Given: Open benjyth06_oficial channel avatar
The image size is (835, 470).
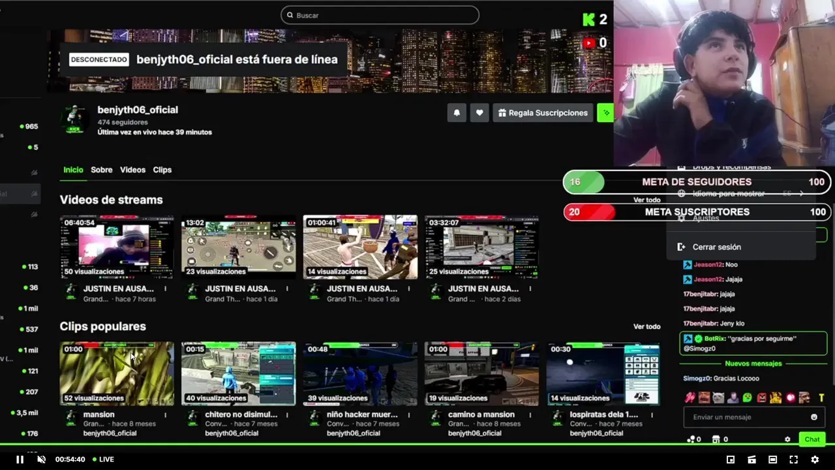Looking at the screenshot, I should pos(74,119).
